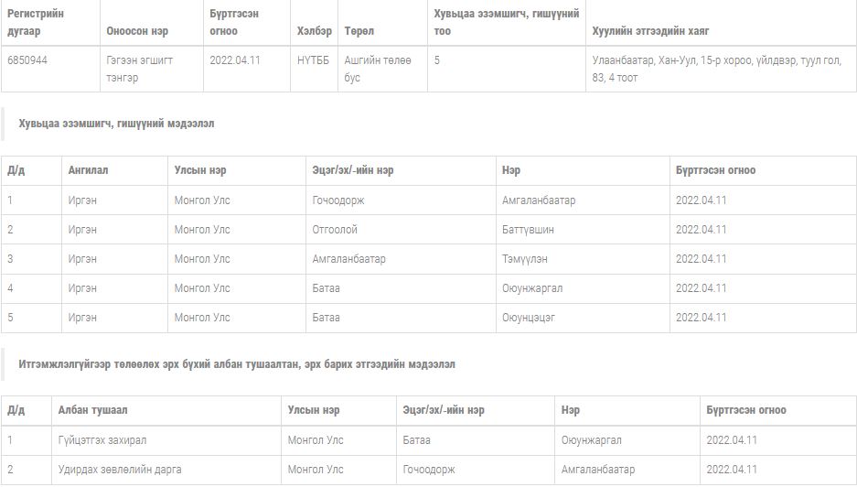Select the 'Удирдах зөвлөлийн дарга' position cell
This screenshot has height=487, width=857.
point(120,470)
